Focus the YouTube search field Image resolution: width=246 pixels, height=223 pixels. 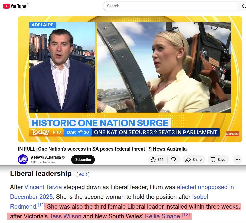click(170, 6)
